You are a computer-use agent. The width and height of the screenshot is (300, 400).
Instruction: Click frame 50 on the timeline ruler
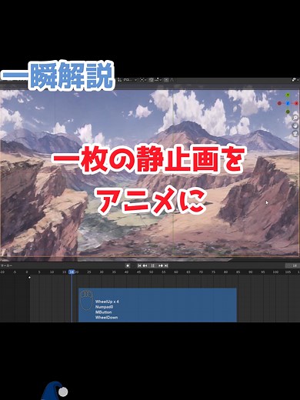152,272
